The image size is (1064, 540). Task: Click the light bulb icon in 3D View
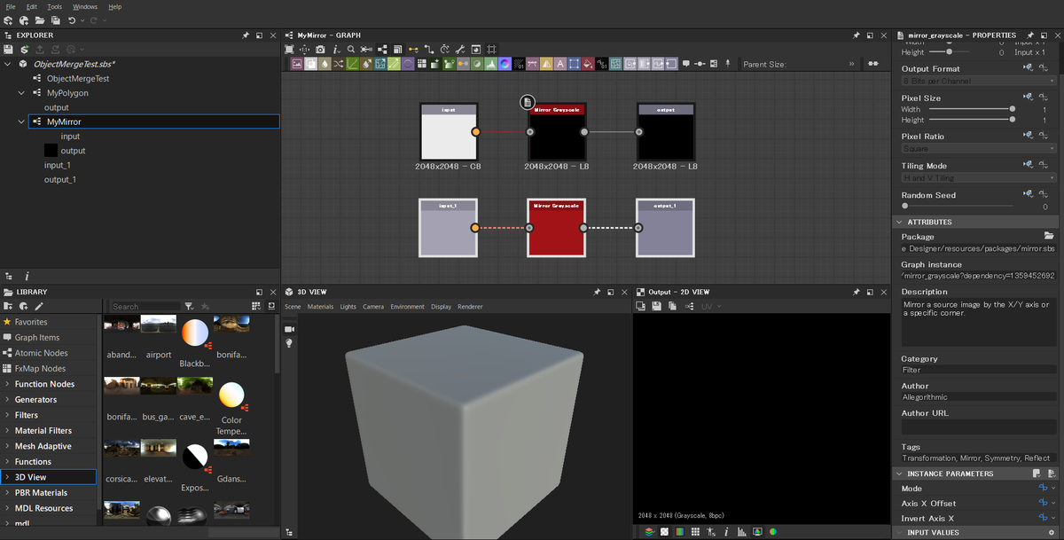289,343
